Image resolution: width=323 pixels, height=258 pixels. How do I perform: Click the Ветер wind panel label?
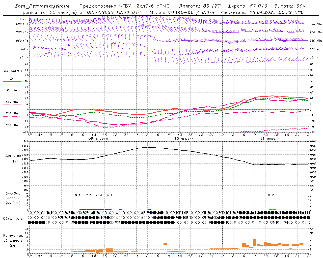(x=23, y=19)
